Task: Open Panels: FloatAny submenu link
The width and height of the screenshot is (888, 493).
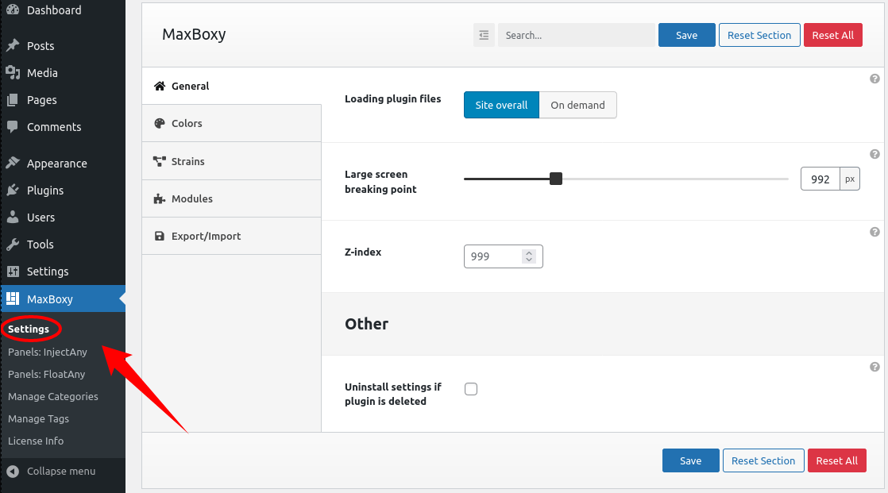Action: click(x=46, y=374)
